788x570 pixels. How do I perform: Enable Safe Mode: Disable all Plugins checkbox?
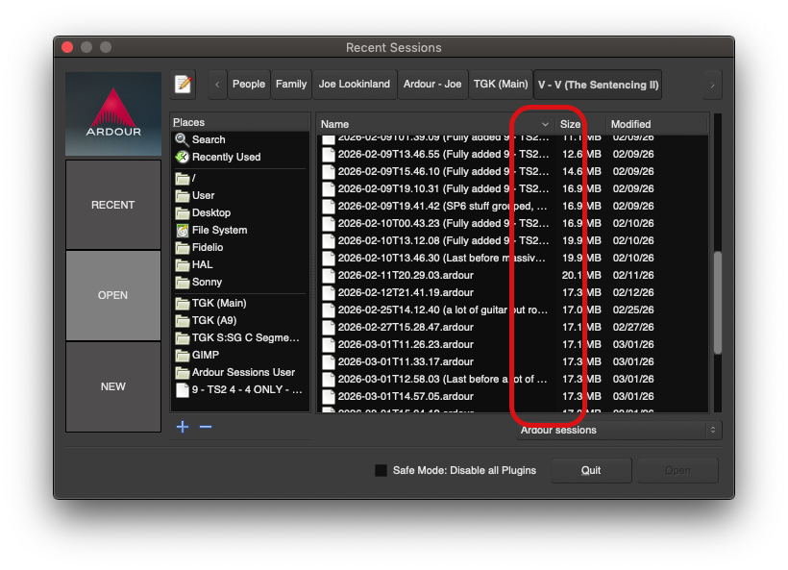tap(382, 470)
